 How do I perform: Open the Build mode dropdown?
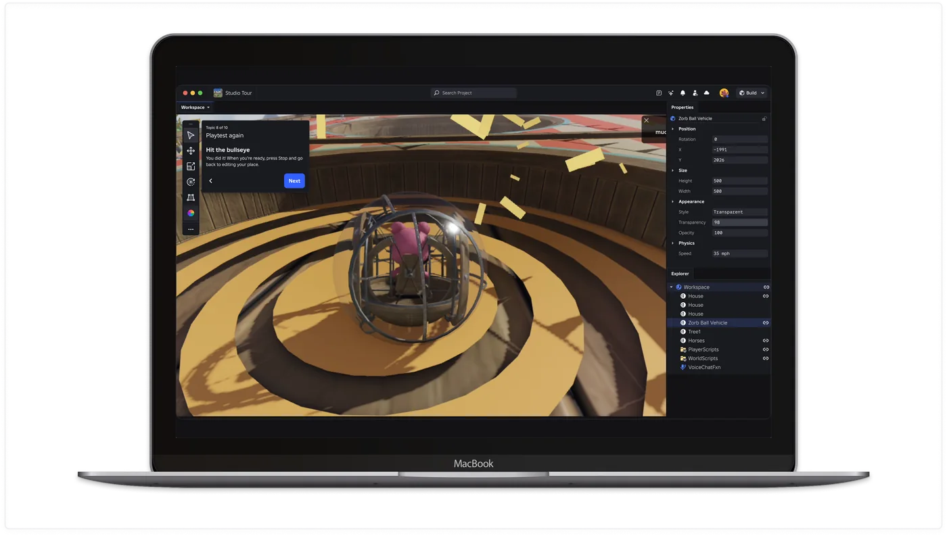click(x=752, y=93)
